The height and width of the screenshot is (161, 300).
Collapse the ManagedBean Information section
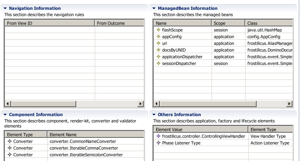(x=154, y=8)
